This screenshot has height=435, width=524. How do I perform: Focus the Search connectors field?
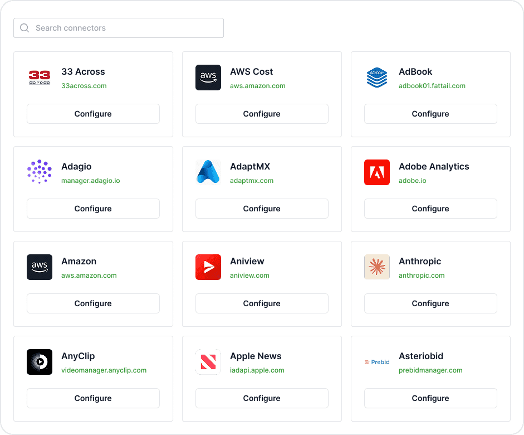point(119,28)
